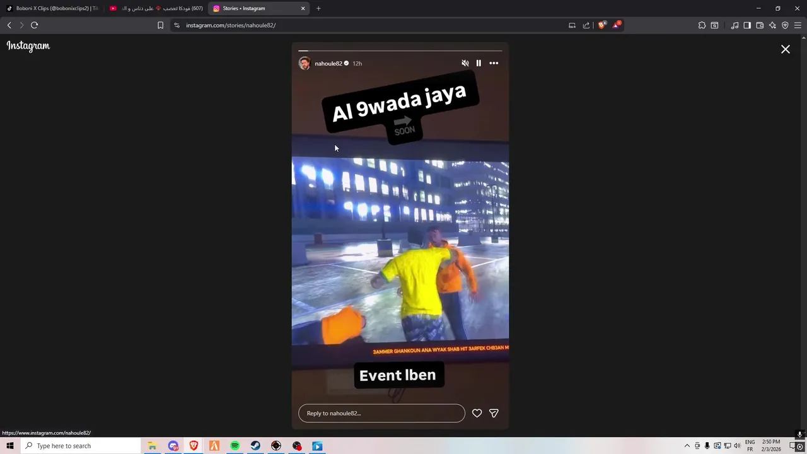Open Brave Rewards triangle icon

click(x=617, y=25)
